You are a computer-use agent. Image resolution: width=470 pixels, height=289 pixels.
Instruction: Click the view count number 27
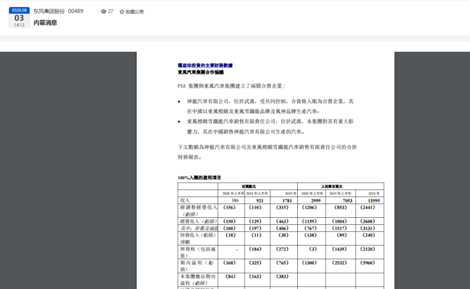[x=111, y=11]
